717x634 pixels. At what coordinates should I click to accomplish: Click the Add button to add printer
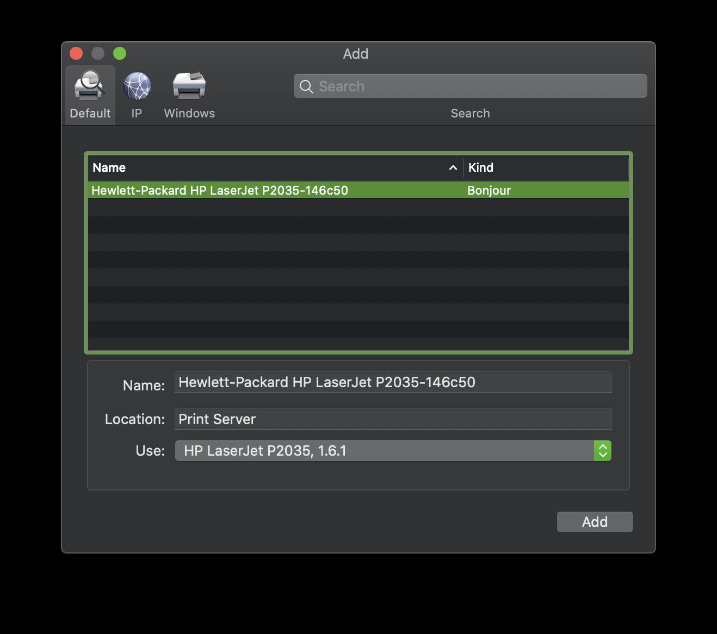click(595, 522)
